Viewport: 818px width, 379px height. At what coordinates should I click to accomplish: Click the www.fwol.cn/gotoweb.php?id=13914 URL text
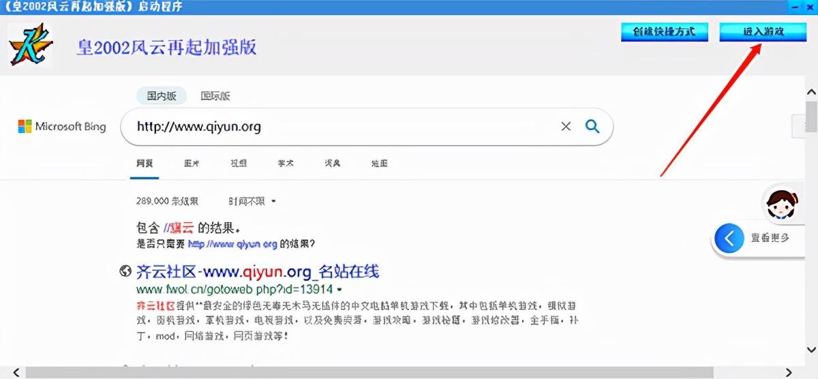pos(234,289)
